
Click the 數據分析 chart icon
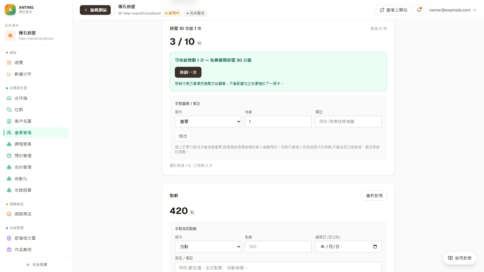point(9,74)
